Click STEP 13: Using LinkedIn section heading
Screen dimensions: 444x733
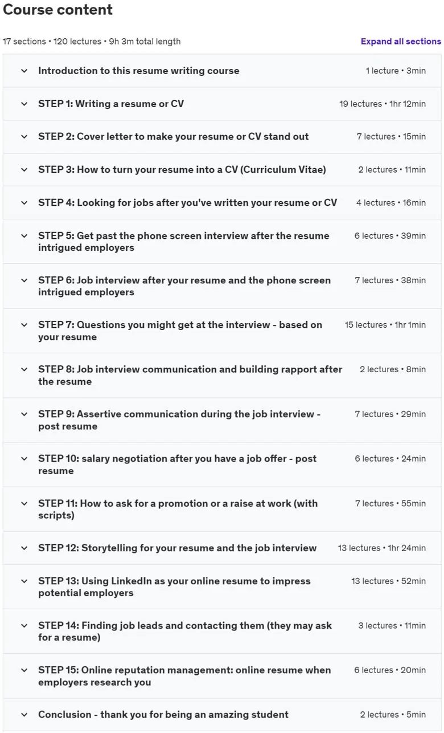tap(175, 587)
